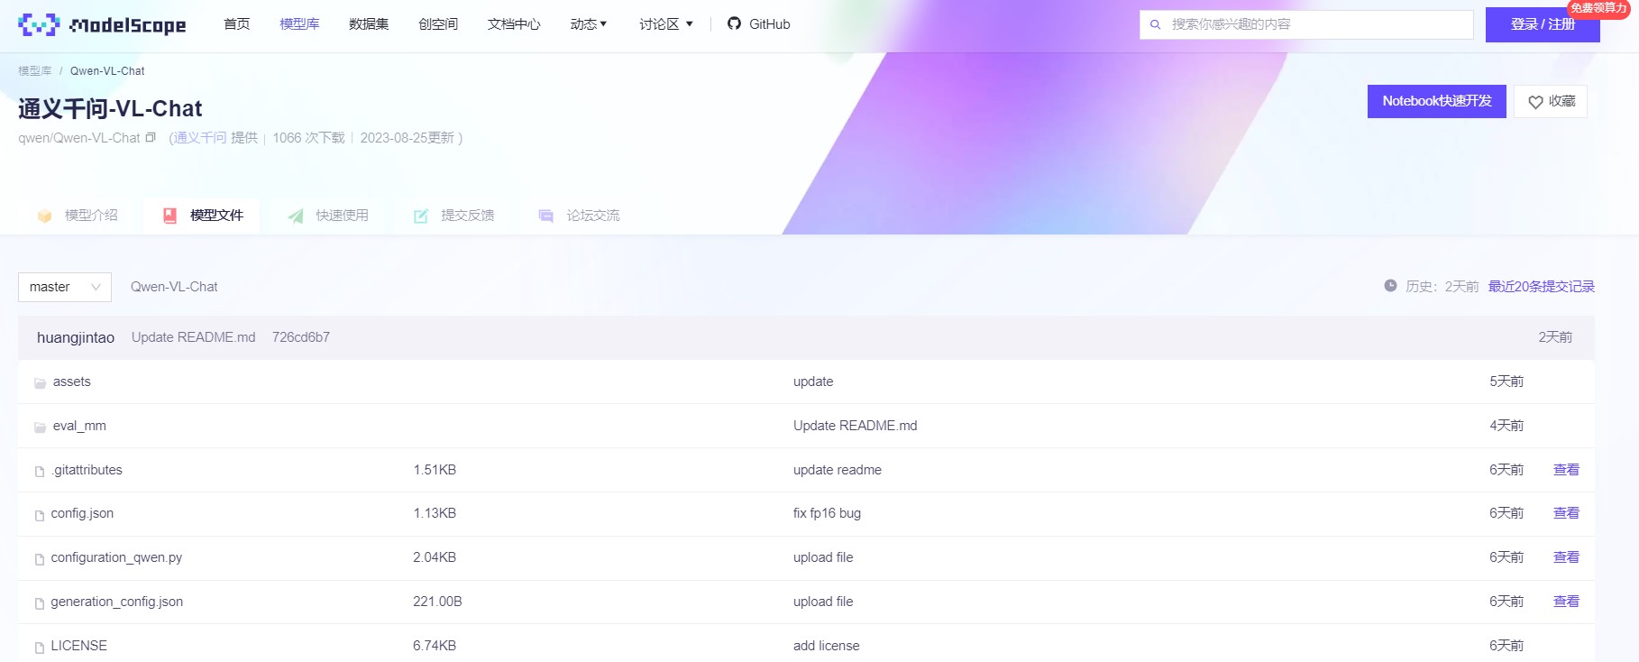The height and width of the screenshot is (662, 1639).
Task: Click the 快速使用 paper plane icon
Action: coord(295,216)
